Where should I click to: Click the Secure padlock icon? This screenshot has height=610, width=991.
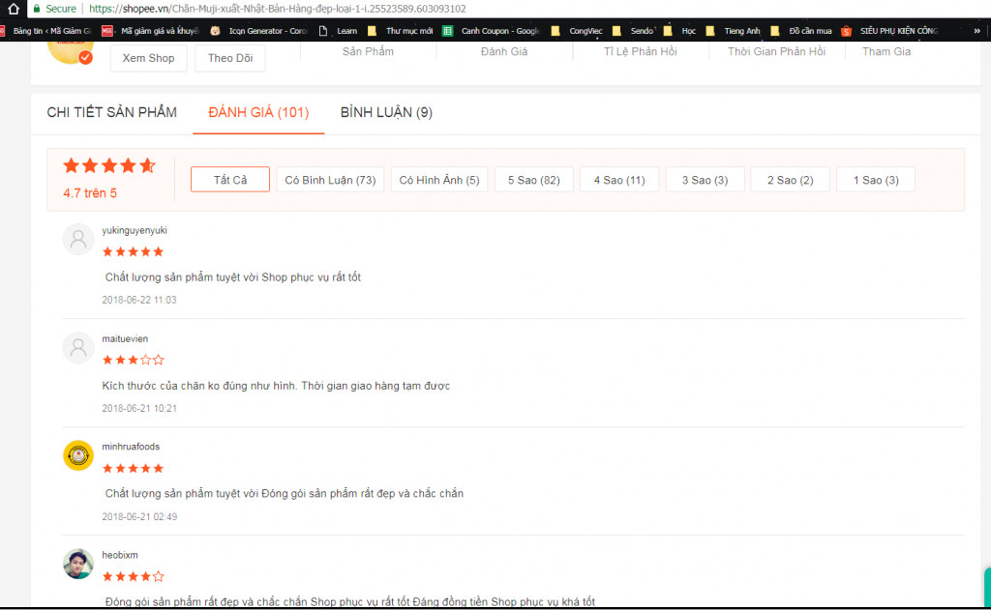tap(37, 9)
